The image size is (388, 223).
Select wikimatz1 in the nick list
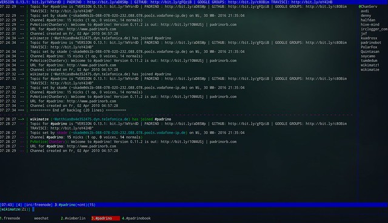tap(370, 65)
